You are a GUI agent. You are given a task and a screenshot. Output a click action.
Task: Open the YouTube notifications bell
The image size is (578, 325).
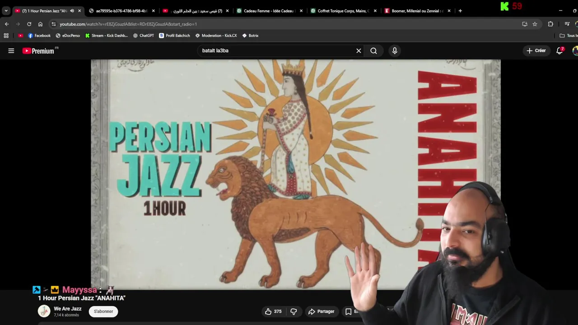pos(559,51)
